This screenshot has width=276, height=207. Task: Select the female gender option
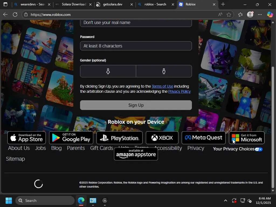tap(108, 71)
